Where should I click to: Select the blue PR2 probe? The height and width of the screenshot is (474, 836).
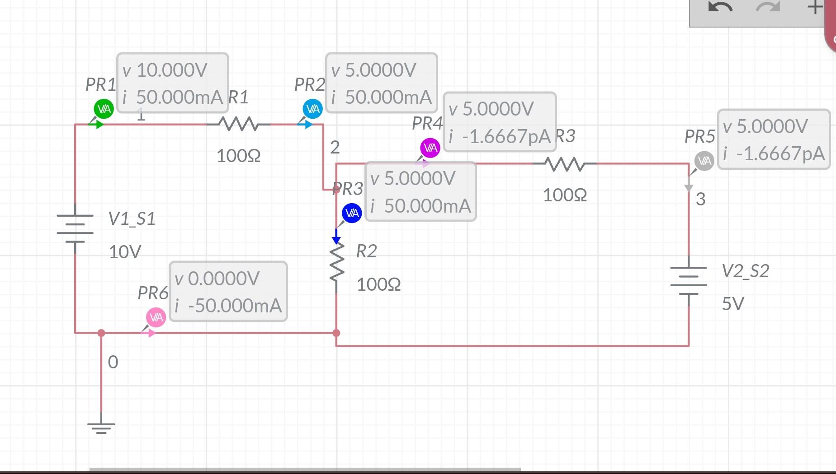coord(312,108)
